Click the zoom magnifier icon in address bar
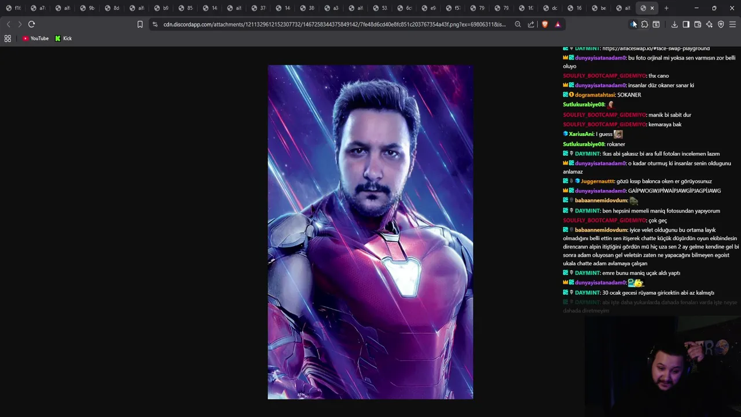 518,24
